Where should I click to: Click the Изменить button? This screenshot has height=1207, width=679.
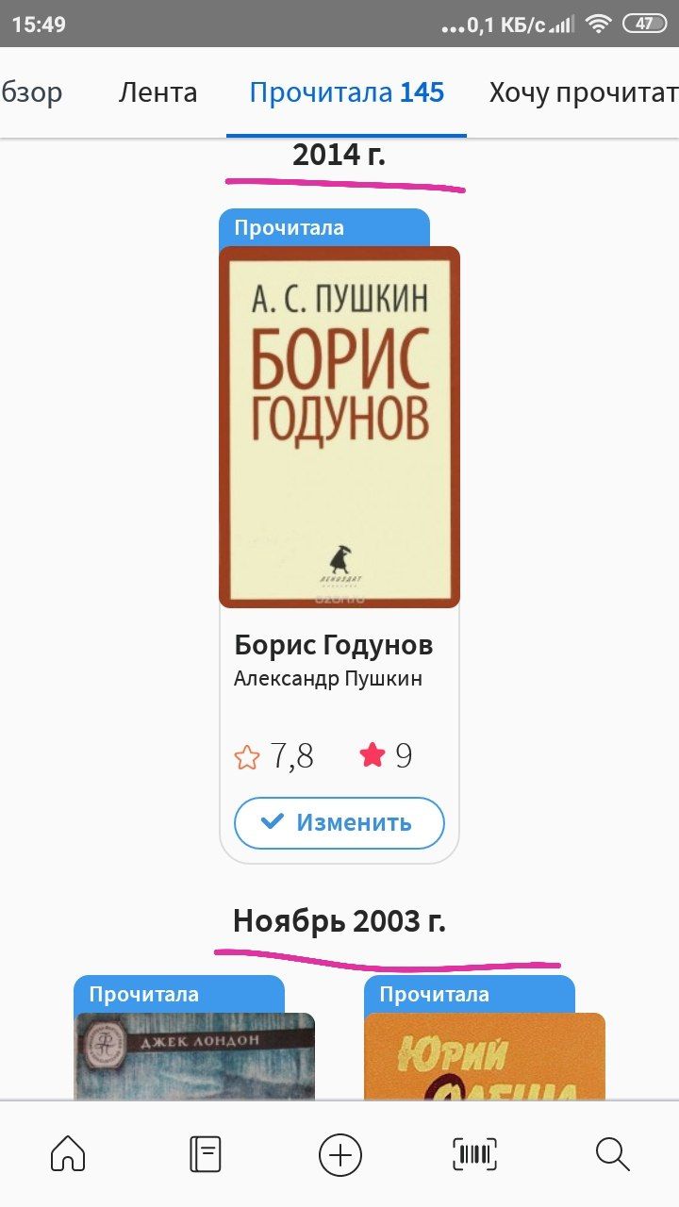point(339,822)
